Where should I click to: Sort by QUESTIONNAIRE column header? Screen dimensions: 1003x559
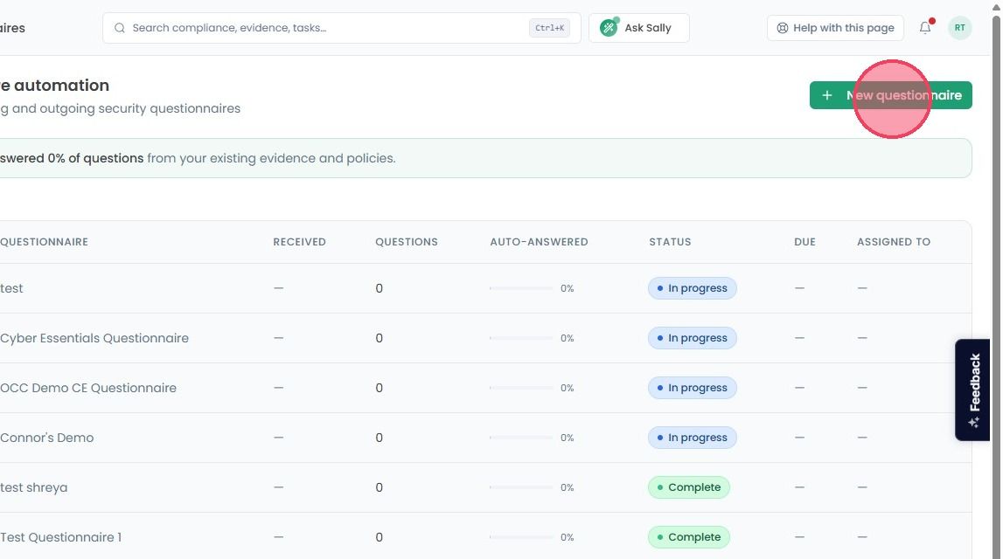click(44, 242)
